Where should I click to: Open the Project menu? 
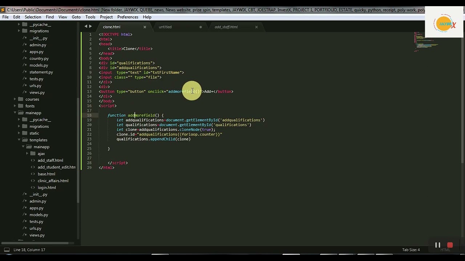pos(106,17)
